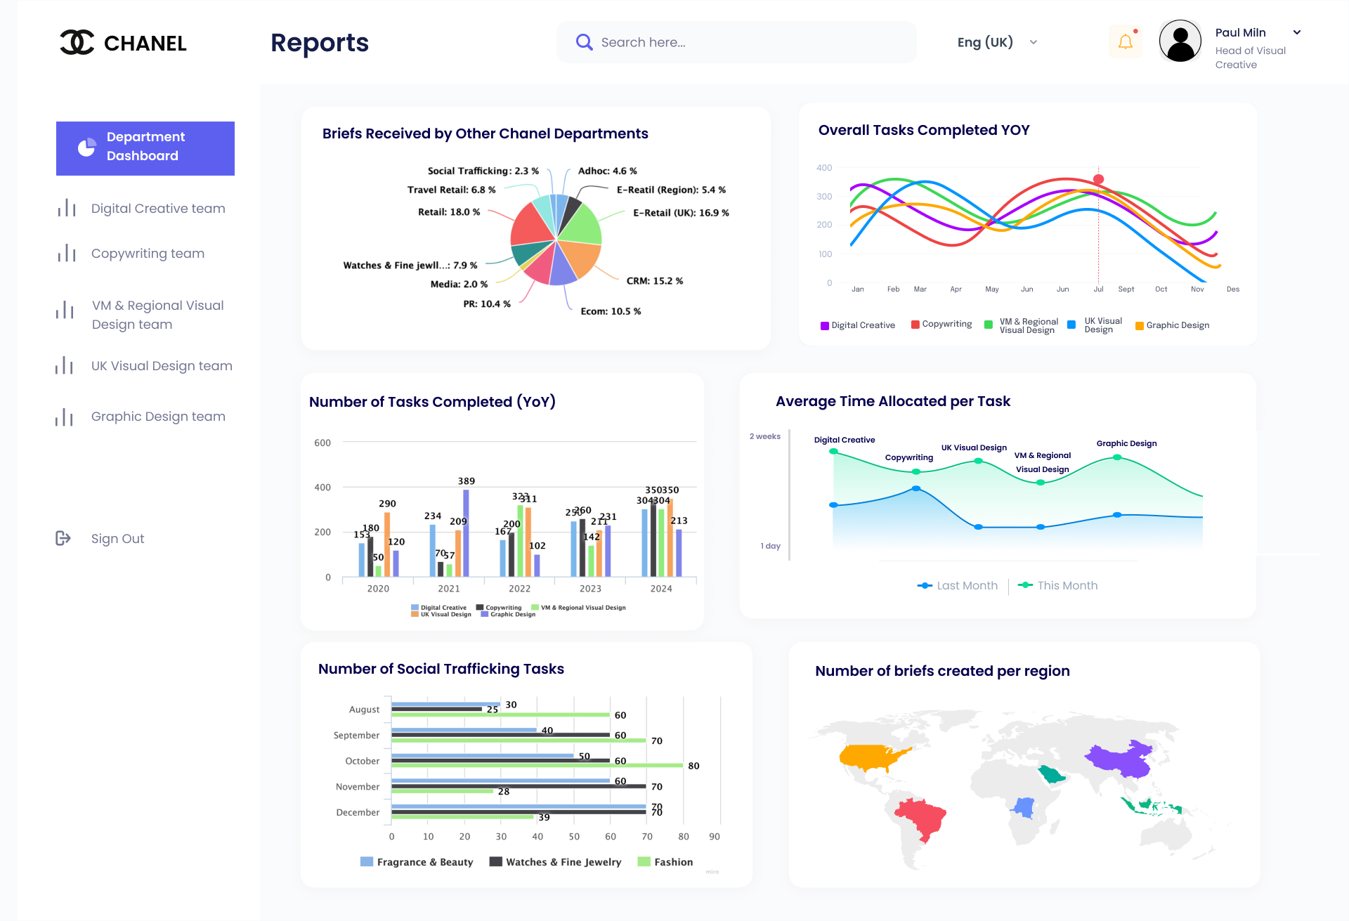Click the search magnifier icon

point(584,42)
